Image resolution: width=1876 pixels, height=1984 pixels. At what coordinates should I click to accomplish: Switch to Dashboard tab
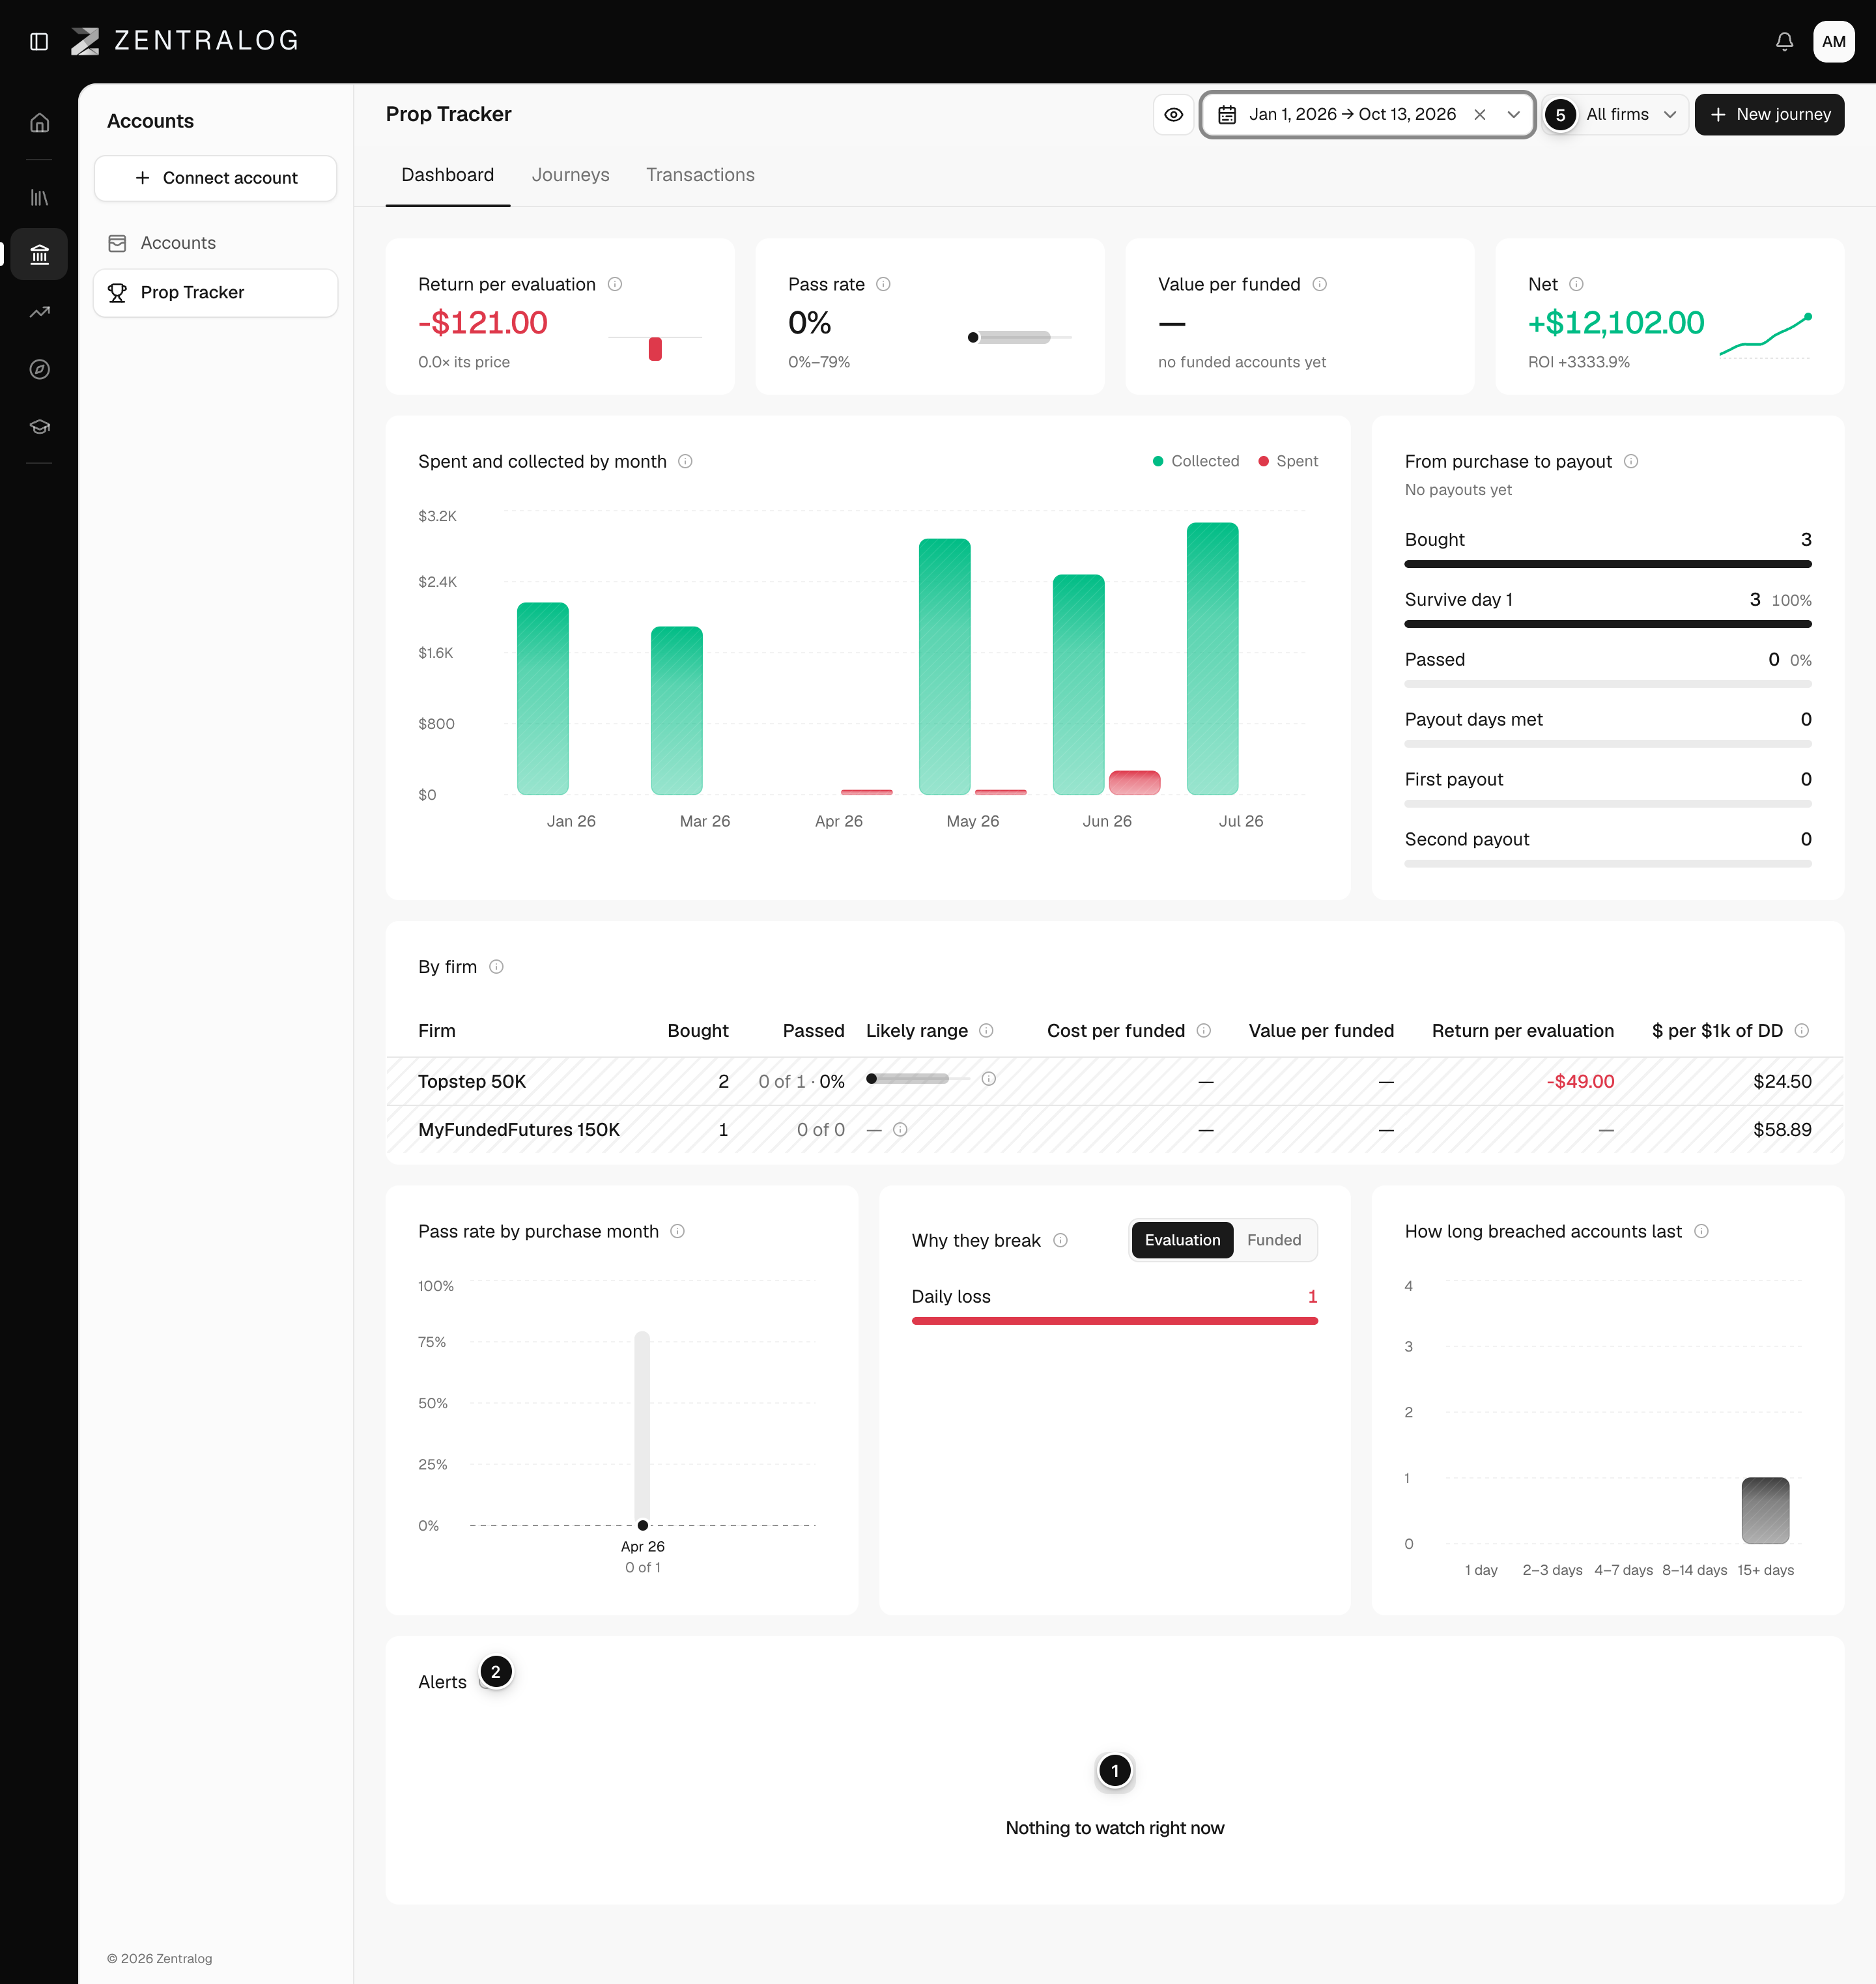pyautogui.click(x=447, y=175)
